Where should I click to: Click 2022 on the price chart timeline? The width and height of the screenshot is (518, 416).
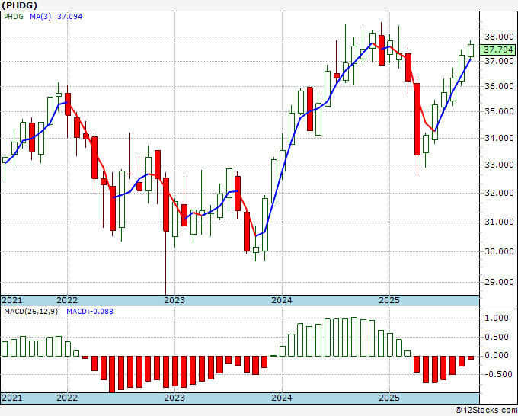67,300
